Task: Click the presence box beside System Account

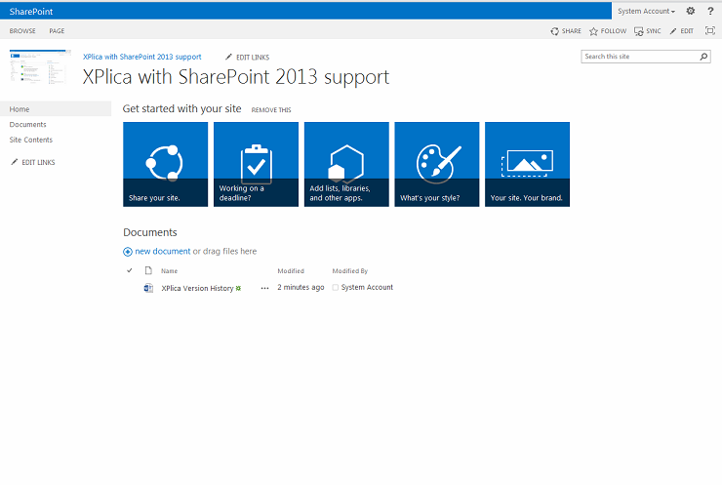Action: pyautogui.click(x=336, y=288)
